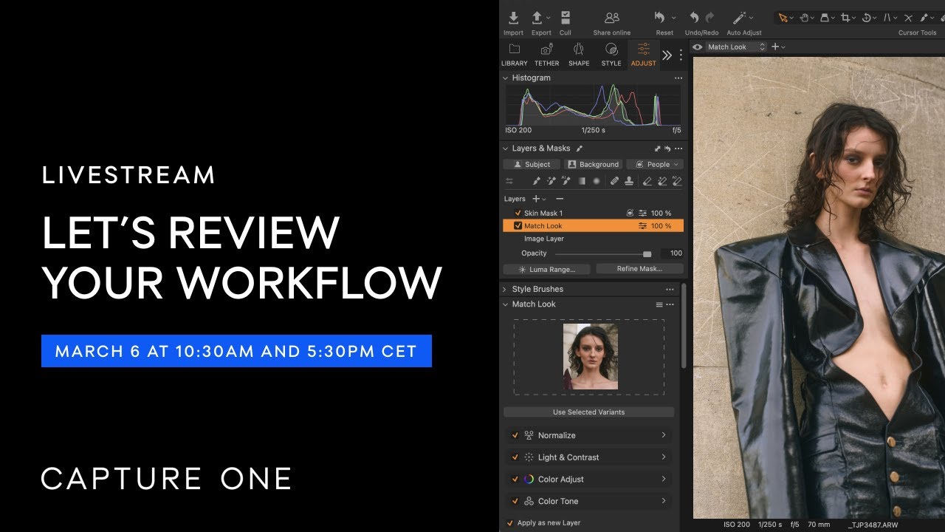The height and width of the screenshot is (532, 945).
Task: Uncheck the Normalize checkbox
Action: (515, 435)
